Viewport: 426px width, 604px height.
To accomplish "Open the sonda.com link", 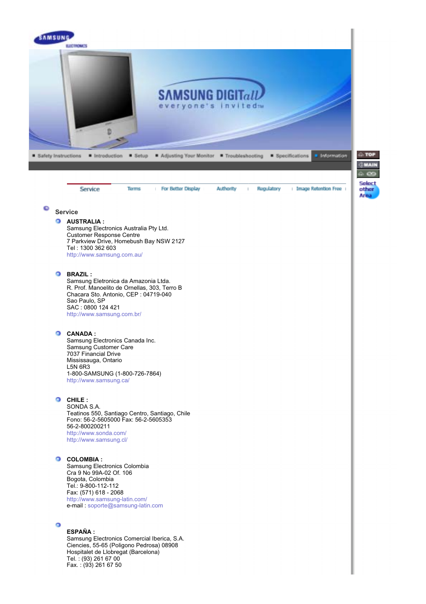I will pyautogui.click(x=96, y=433).
